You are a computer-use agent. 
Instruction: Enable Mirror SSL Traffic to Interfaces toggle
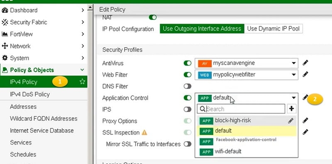pyautogui.click(x=188, y=144)
